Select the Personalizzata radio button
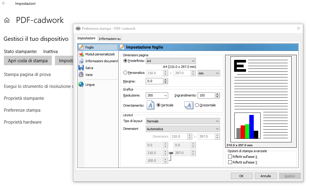This screenshot has width=311, height=190. [x=125, y=72]
